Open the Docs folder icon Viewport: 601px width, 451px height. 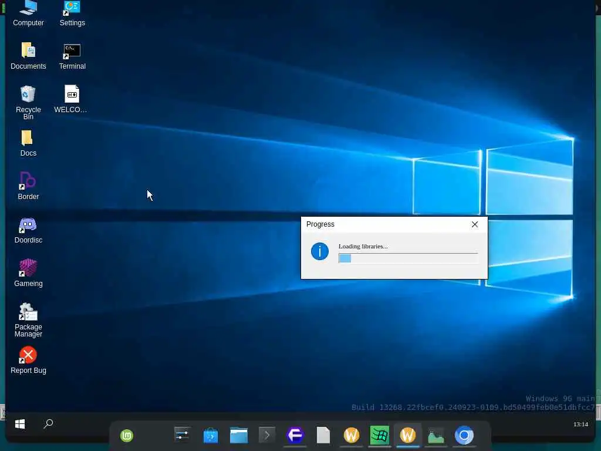point(28,143)
